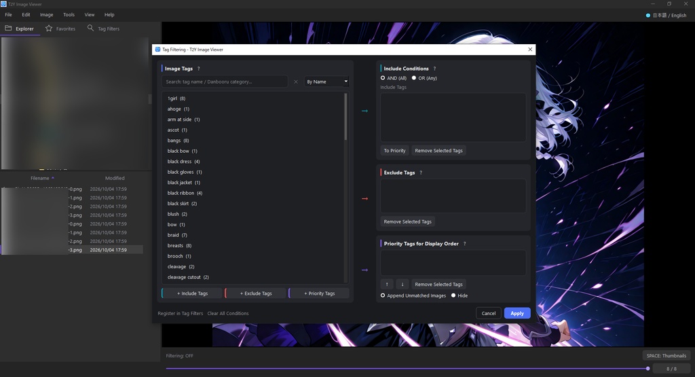
Task: Apply the tag filter settings
Action: (x=517, y=313)
